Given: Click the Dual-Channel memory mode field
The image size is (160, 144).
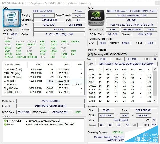Looking at the screenshot, I should pos(121,120).
